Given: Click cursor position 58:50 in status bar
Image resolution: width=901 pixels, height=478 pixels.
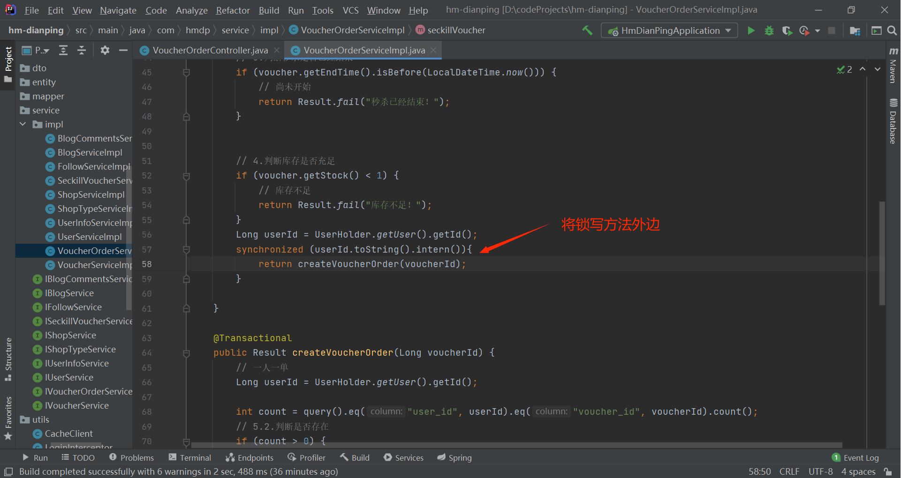Looking at the screenshot, I should [759, 471].
